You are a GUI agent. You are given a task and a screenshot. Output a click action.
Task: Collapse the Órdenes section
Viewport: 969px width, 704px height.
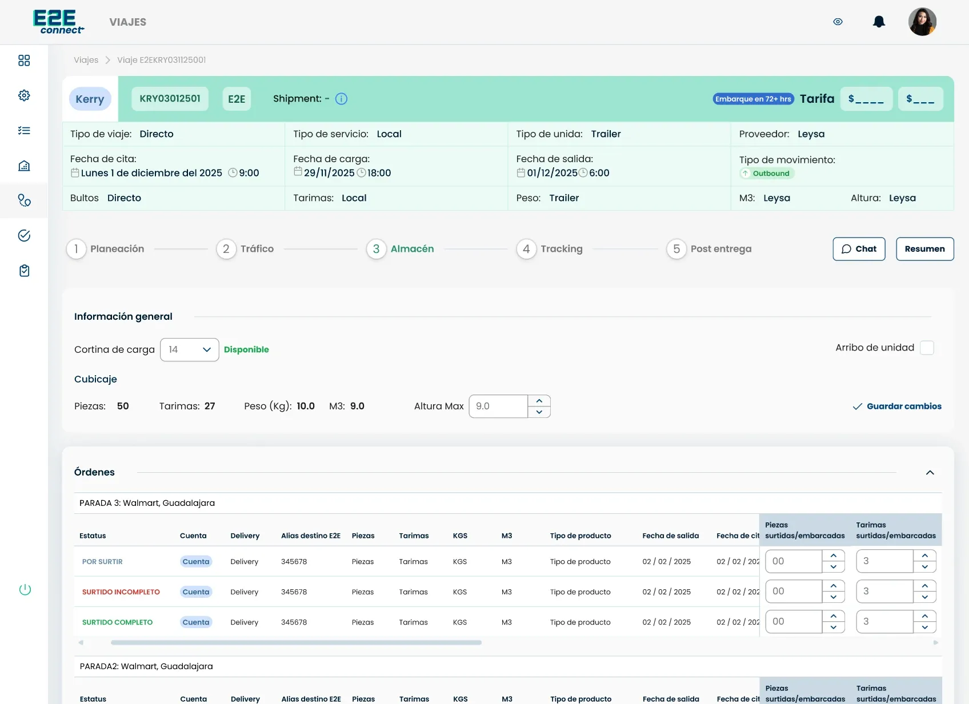coord(930,473)
